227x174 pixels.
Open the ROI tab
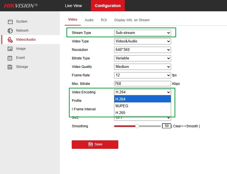[x=104, y=20]
